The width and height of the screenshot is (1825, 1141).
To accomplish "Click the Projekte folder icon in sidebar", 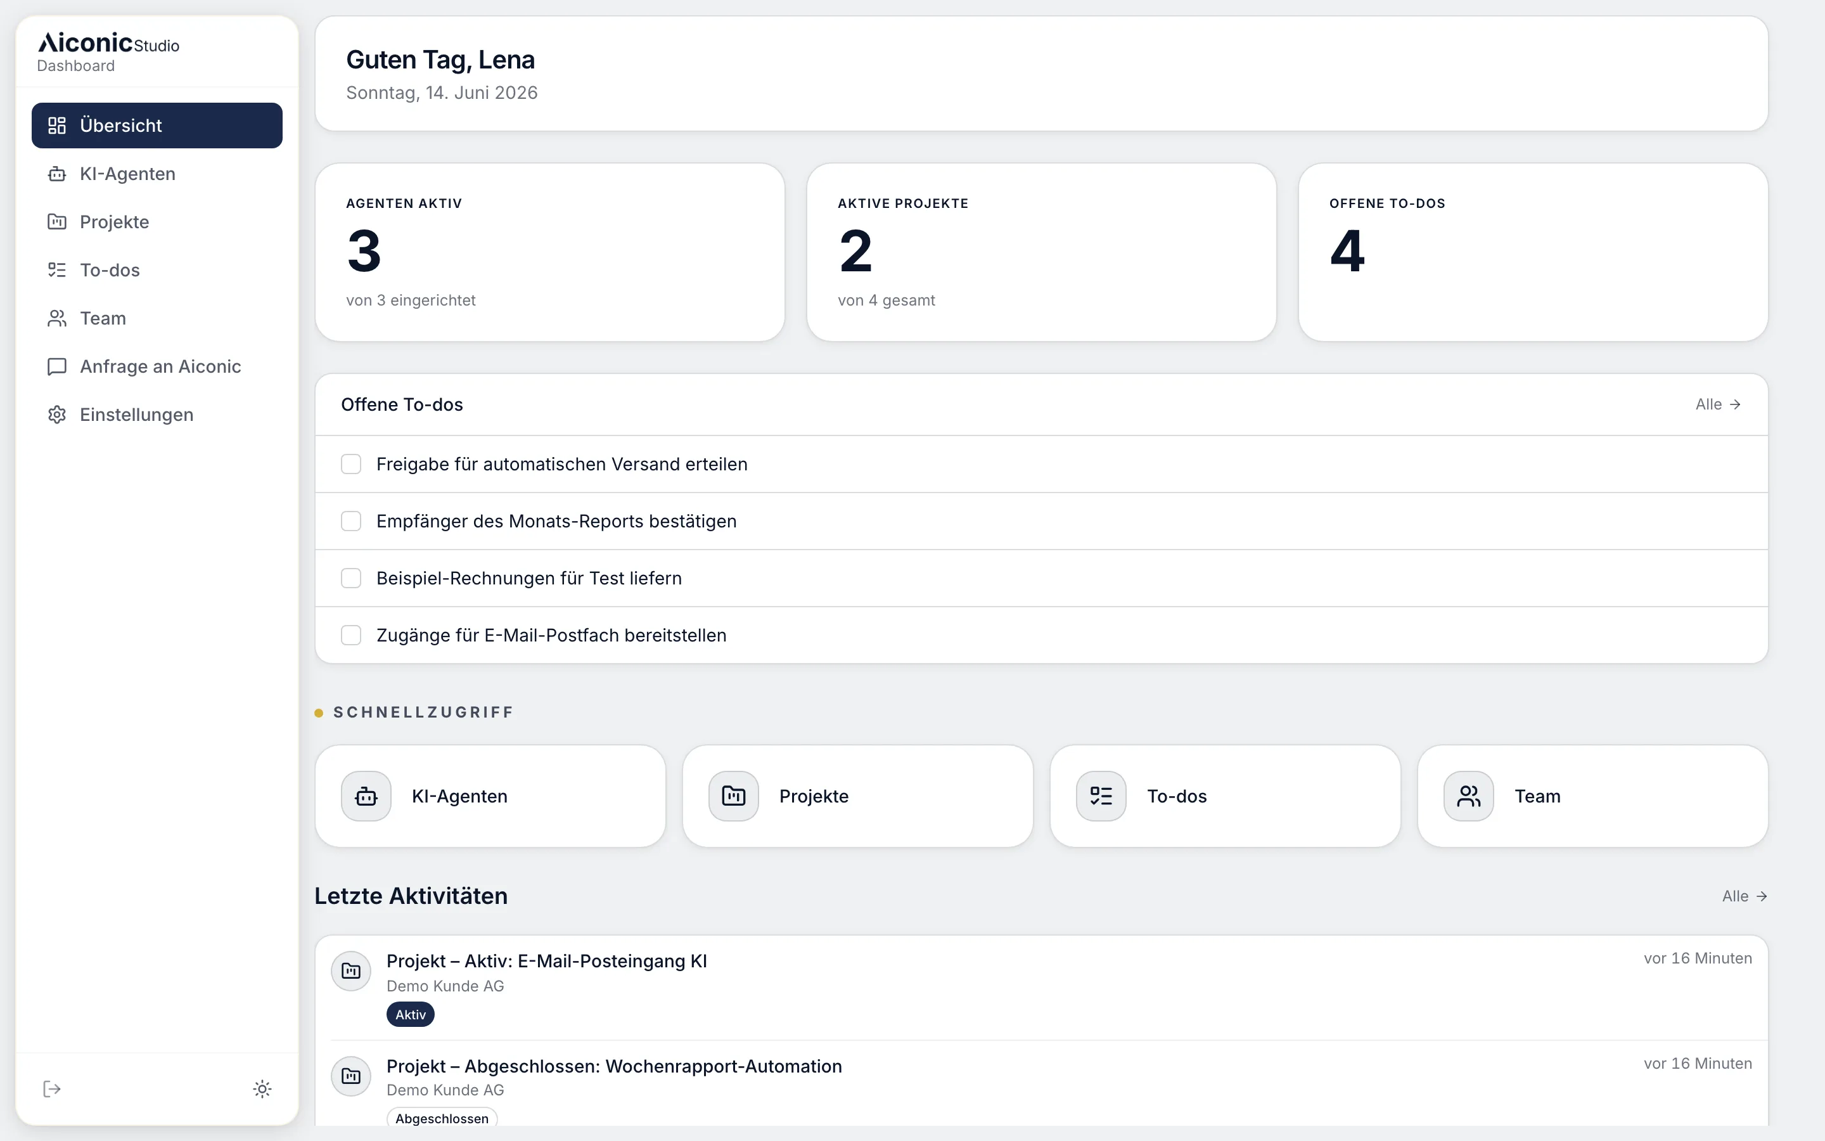I will click(56, 222).
